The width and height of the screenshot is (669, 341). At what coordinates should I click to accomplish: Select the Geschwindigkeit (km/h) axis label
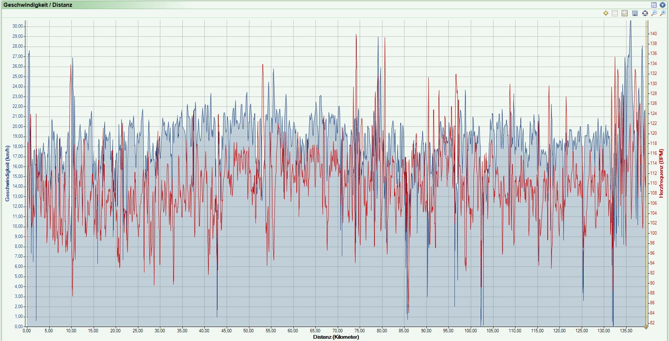7,173
